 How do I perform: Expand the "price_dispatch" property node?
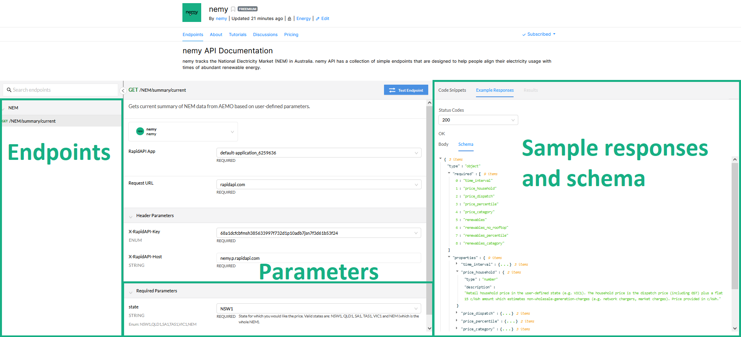pos(457,313)
